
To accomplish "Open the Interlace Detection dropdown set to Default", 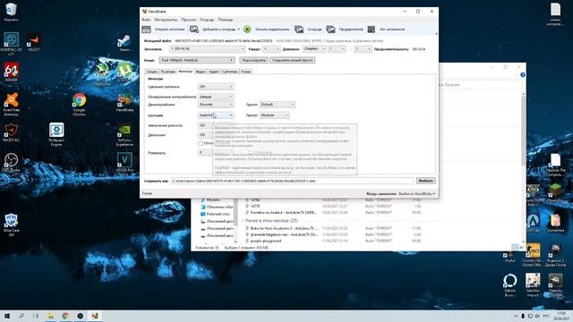I will pyautogui.click(x=216, y=97).
